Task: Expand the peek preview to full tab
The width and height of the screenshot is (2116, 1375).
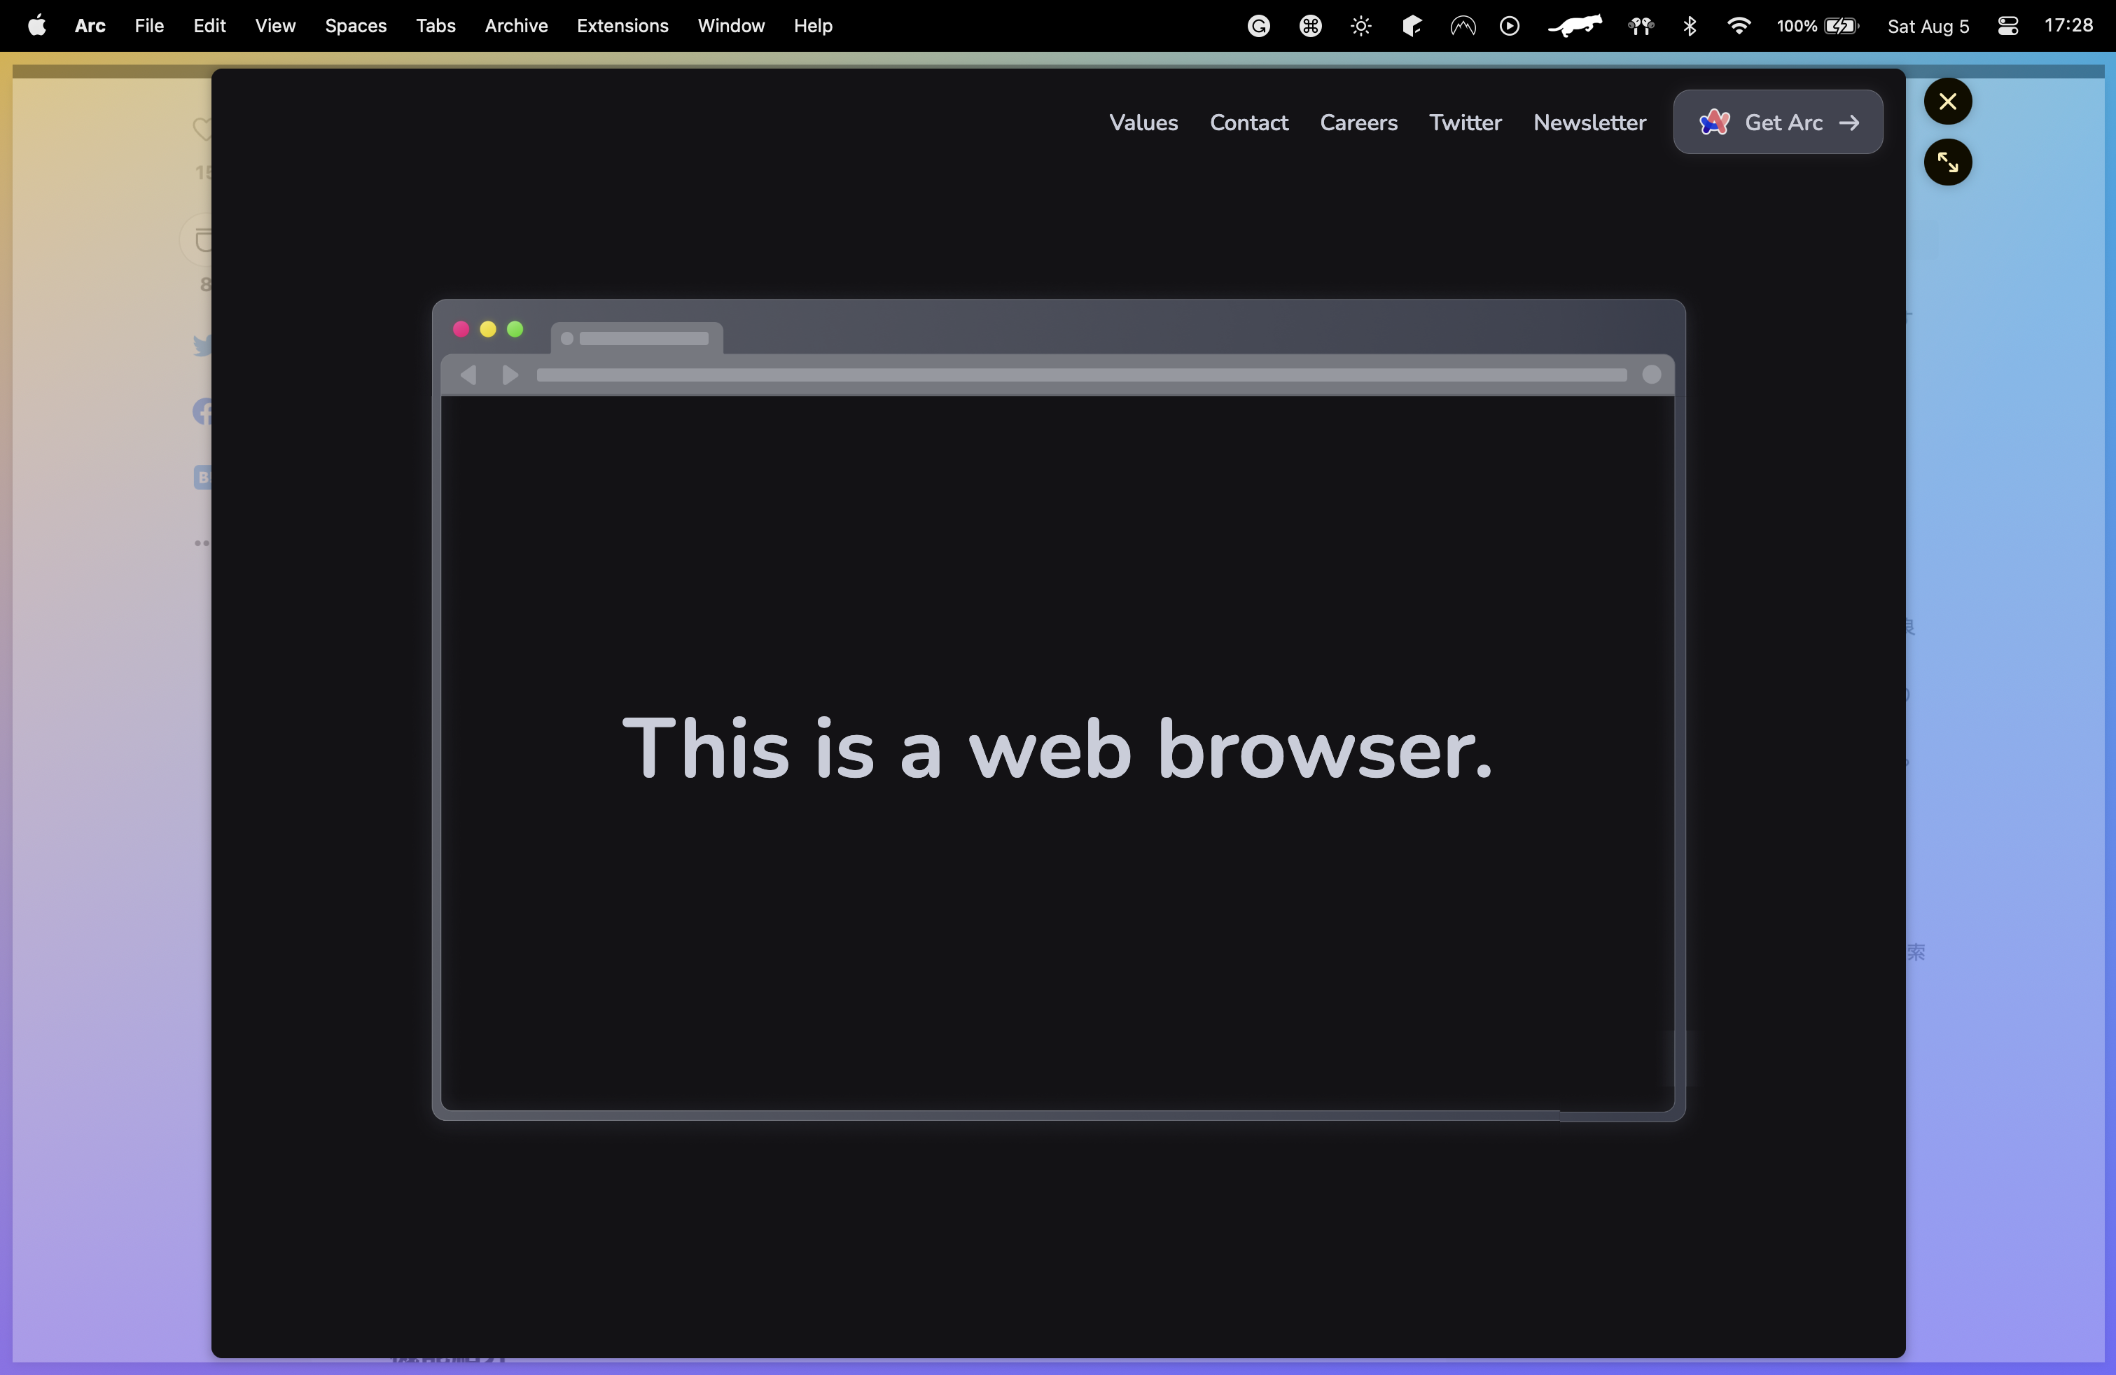Action: click(x=1947, y=162)
